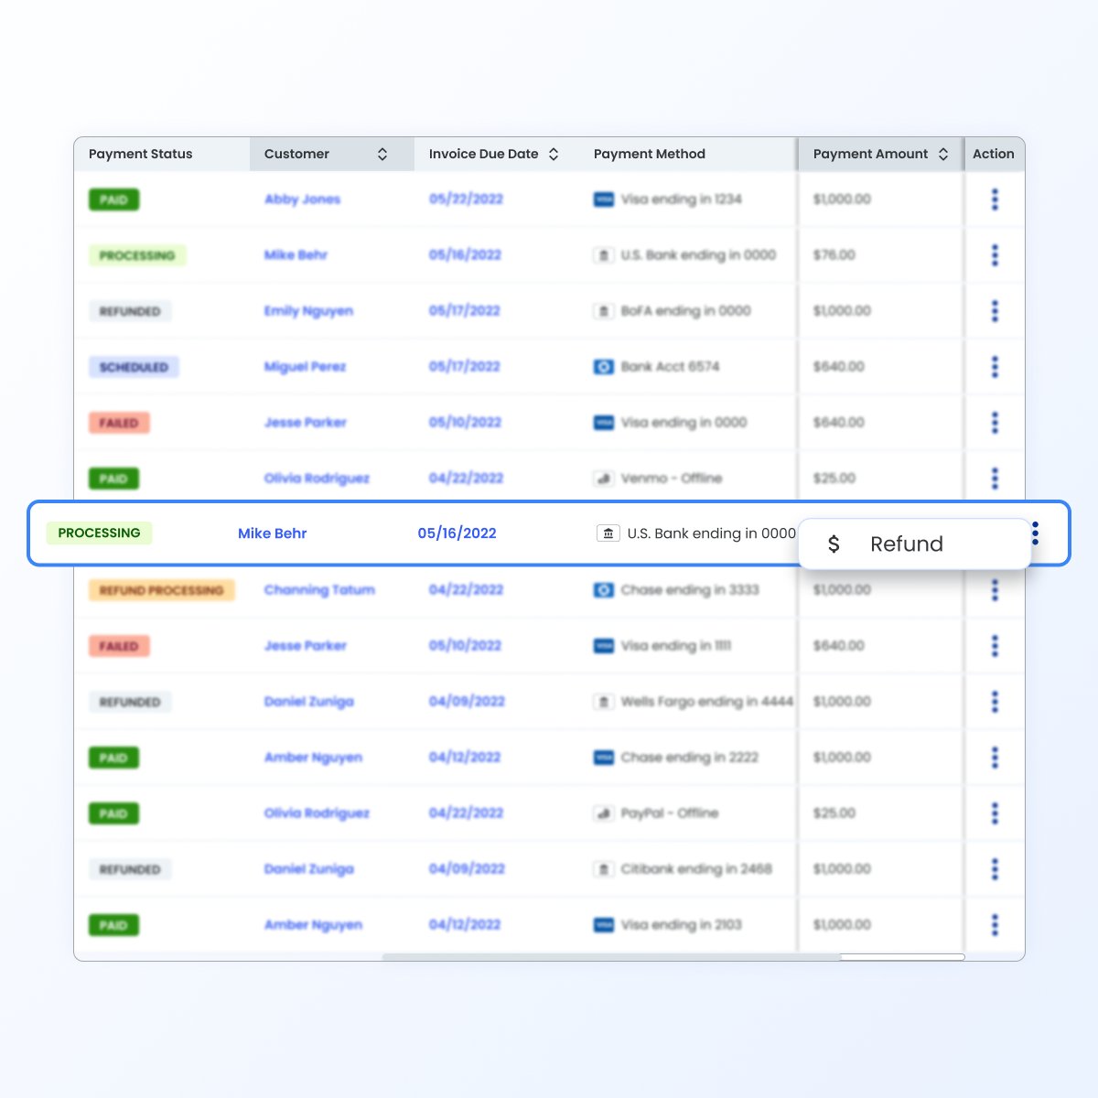
Task: Choose Refund from the action popup
Action: pos(914,544)
